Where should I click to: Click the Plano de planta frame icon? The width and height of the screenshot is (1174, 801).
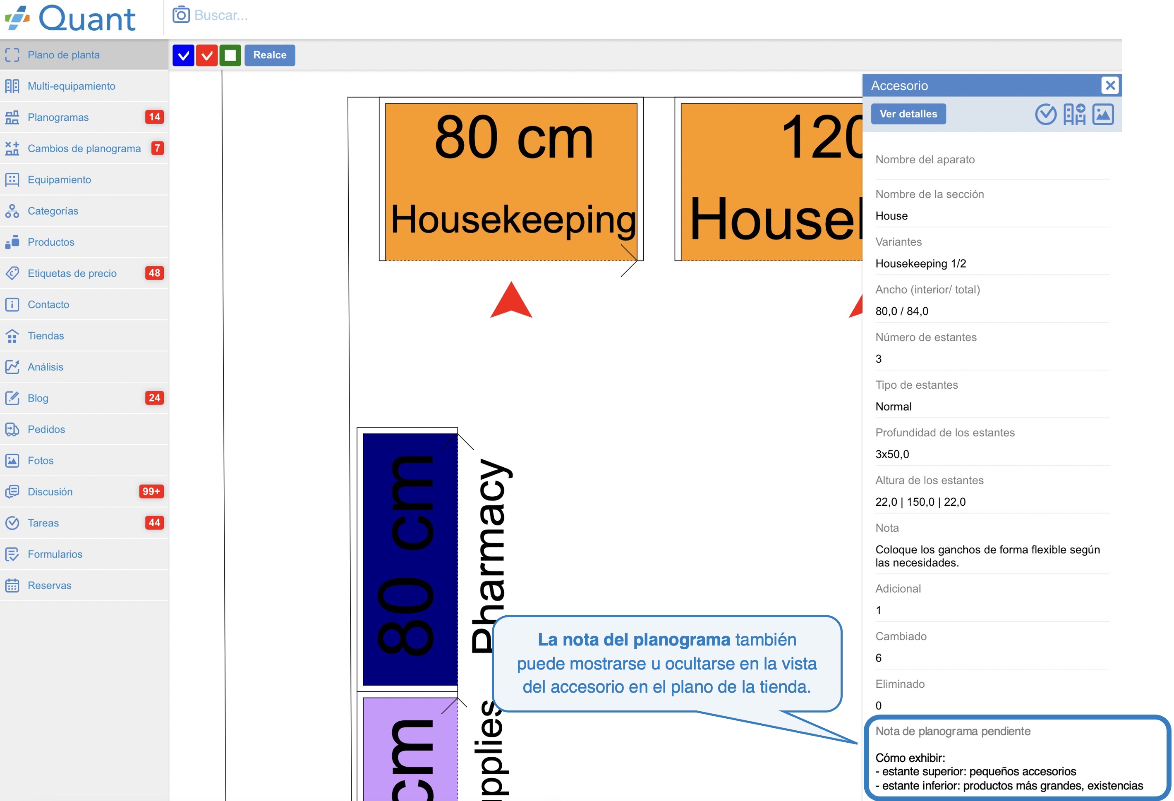[12, 55]
